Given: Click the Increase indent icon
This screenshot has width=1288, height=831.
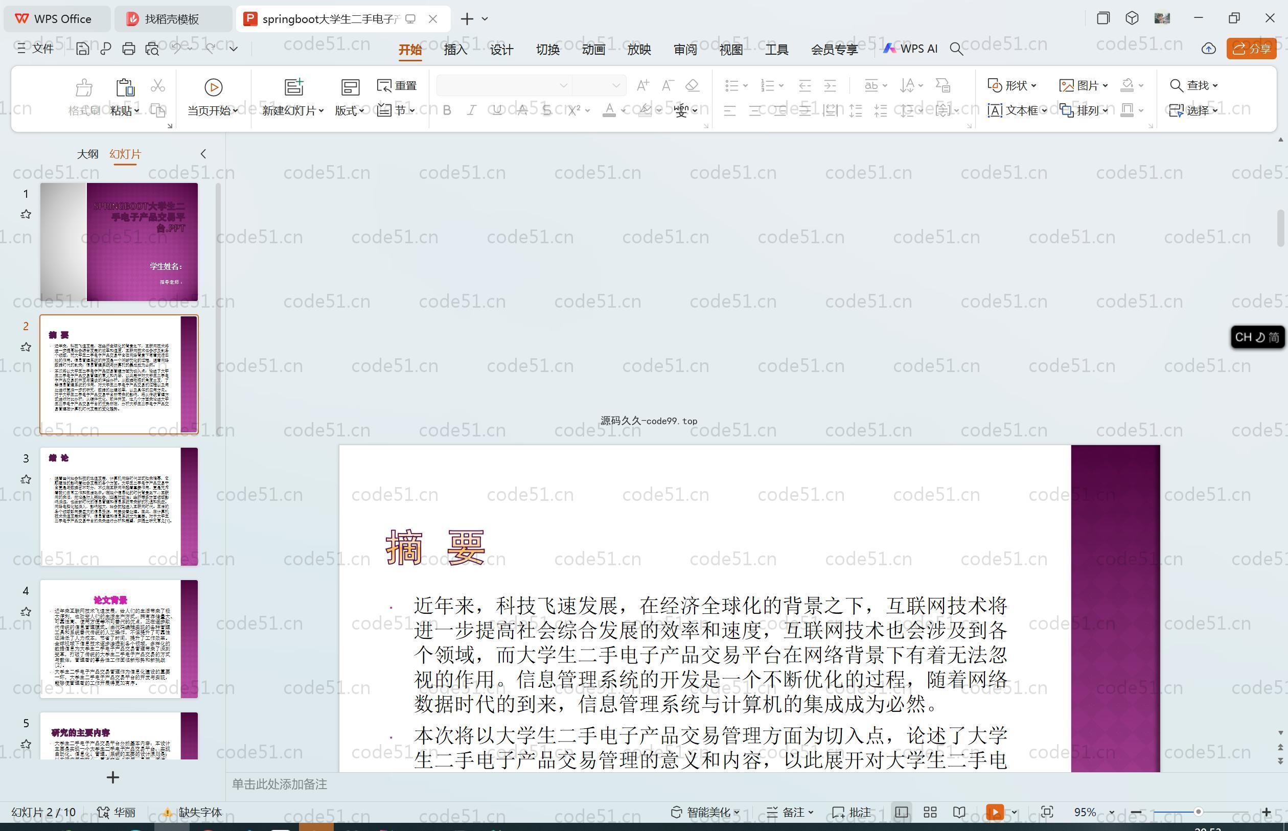Looking at the screenshot, I should point(830,85).
